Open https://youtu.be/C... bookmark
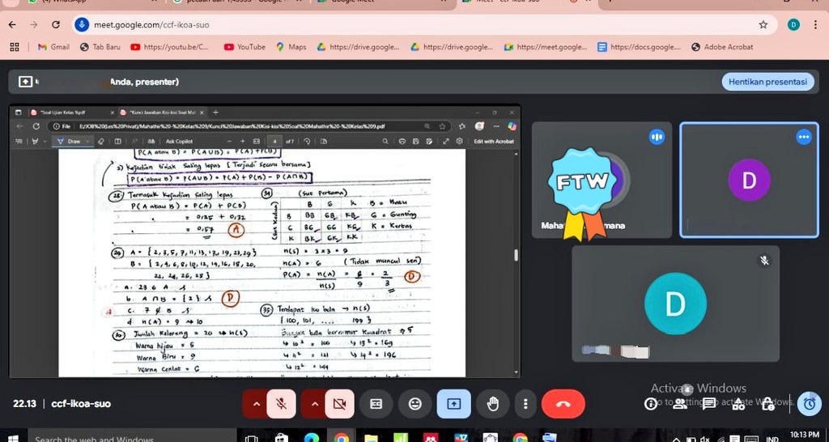The image size is (829, 442). (x=170, y=47)
